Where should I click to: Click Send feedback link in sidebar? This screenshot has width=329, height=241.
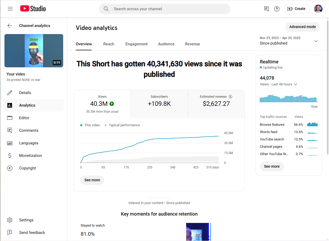(x=34, y=233)
